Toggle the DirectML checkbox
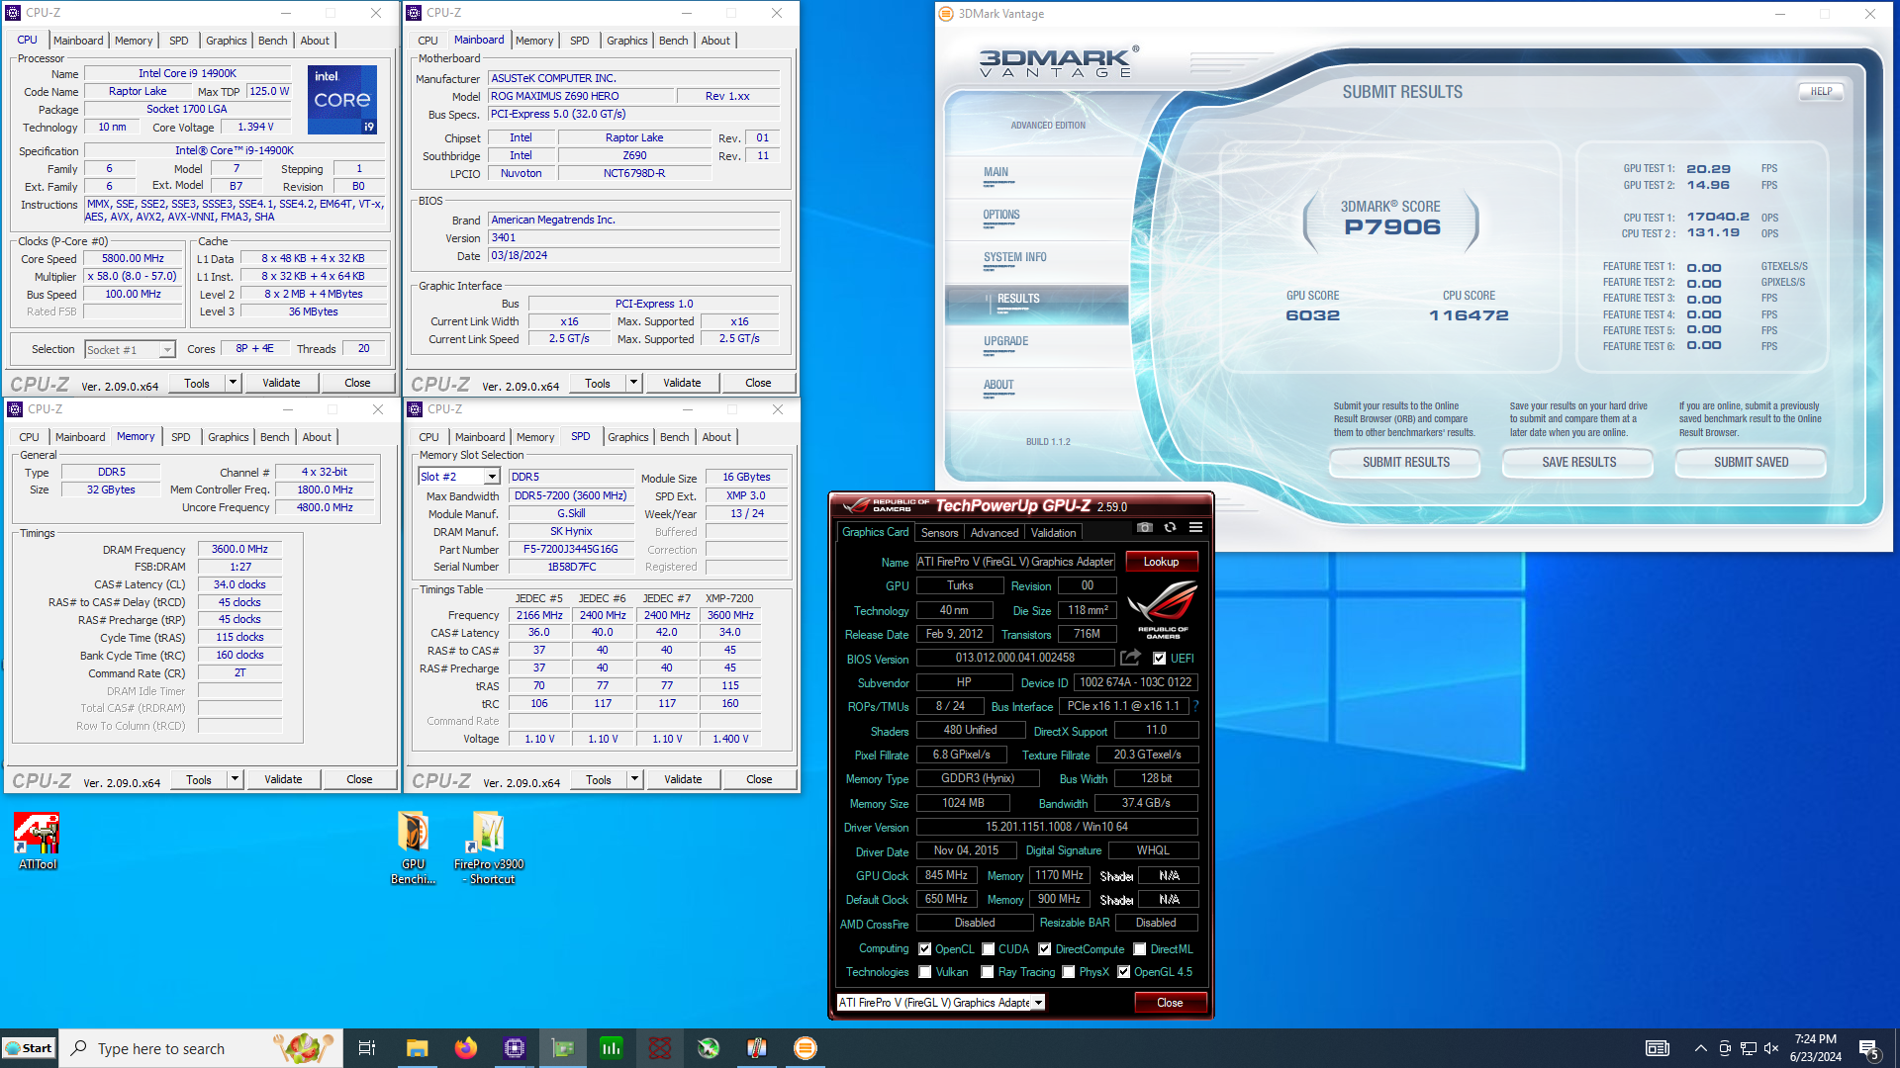This screenshot has width=1900, height=1068. [x=1140, y=949]
